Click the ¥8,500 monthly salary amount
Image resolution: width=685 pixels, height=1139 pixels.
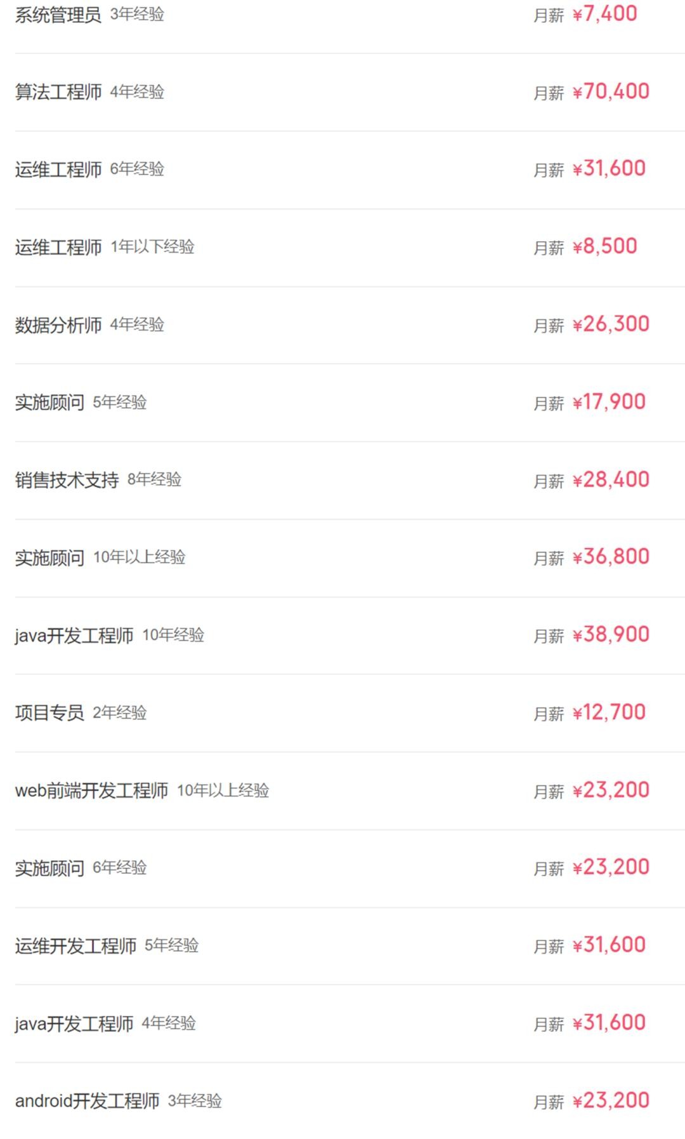click(604, 246)
